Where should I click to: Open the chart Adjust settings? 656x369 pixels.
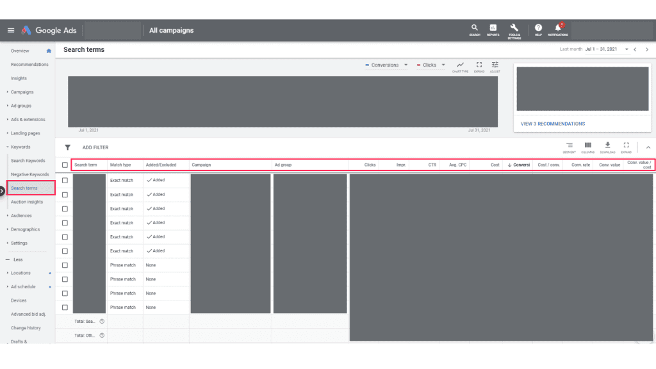coord(495,67)
